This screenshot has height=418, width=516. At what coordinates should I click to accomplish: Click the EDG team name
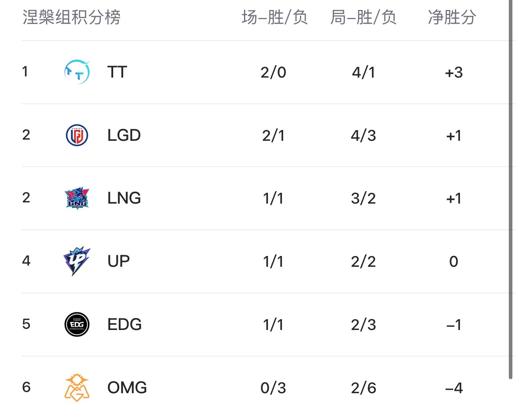124,324
